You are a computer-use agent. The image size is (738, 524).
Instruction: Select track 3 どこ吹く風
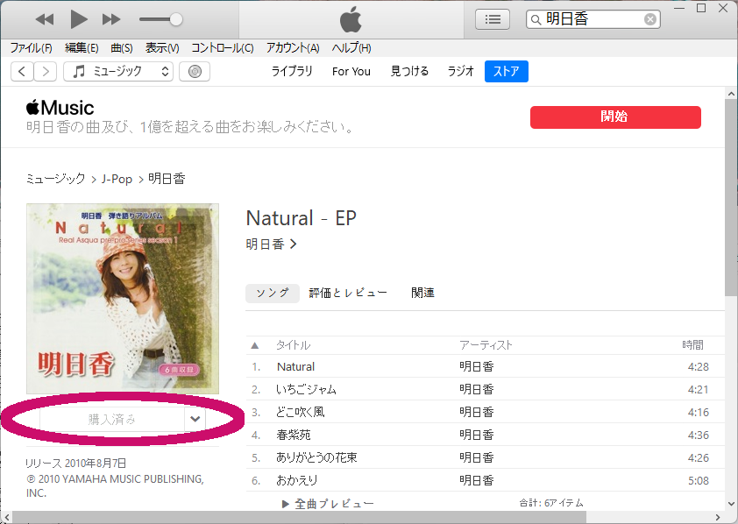pyautogui.click(x=485, y=412)
